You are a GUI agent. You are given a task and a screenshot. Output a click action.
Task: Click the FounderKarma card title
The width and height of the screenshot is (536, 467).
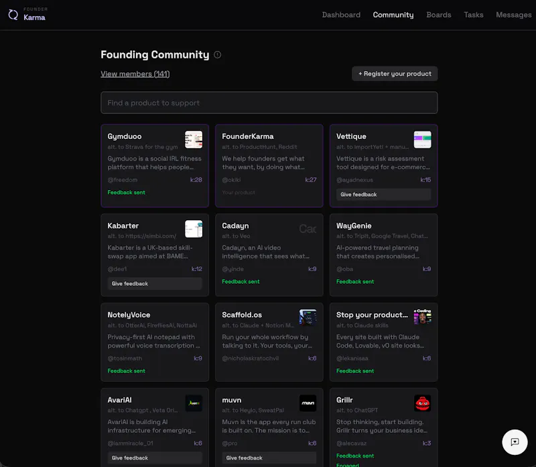tap(248, 136)
